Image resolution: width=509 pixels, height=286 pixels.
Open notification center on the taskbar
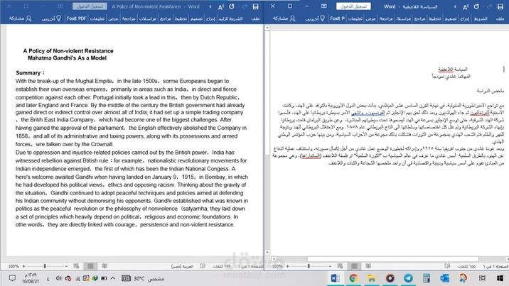(x=12, y=278)
